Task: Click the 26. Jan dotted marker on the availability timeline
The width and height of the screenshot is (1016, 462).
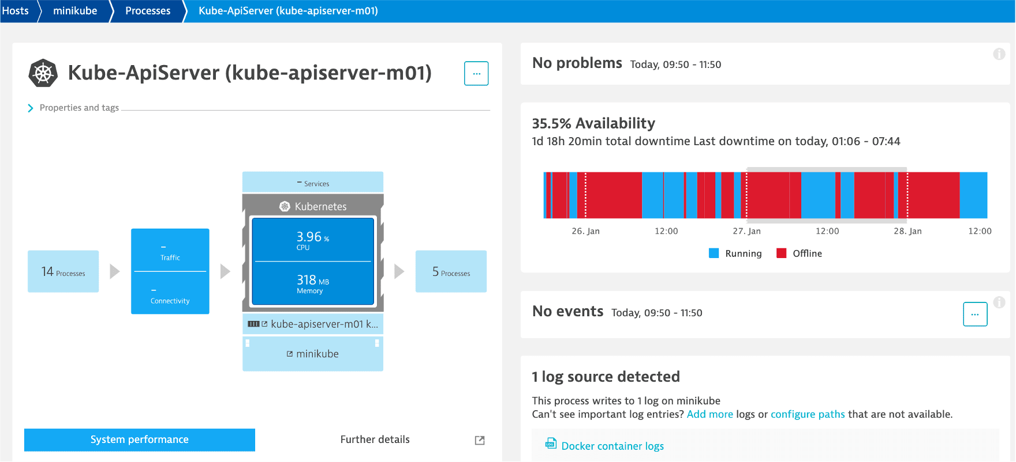Action: [x=586, y=195]
